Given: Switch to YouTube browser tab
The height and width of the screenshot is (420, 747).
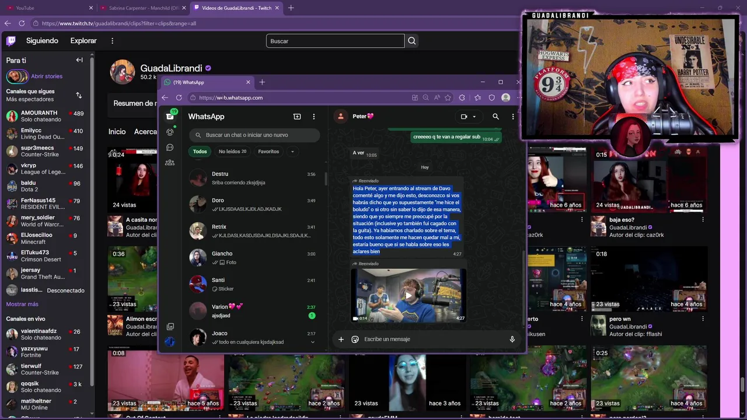Looking at the screenshot, I should [49, 8].
